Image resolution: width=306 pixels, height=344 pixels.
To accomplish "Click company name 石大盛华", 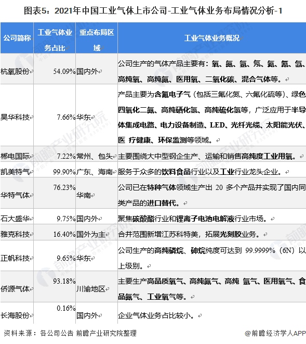I will [15, 219].
